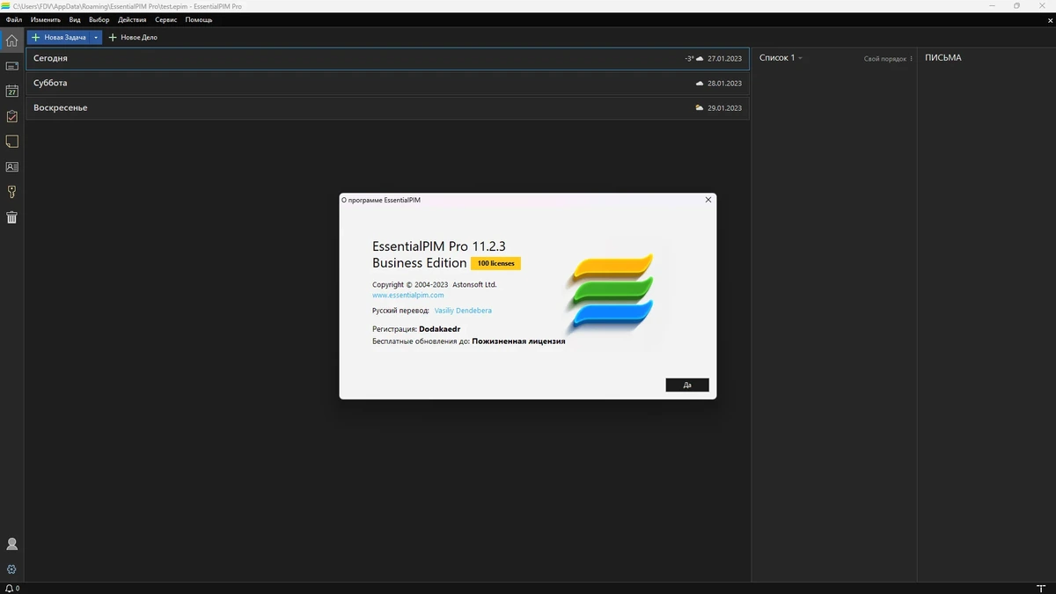
Task: Click the app icon in the title bar
Action: pyautogui.click(x=5, y=5)
